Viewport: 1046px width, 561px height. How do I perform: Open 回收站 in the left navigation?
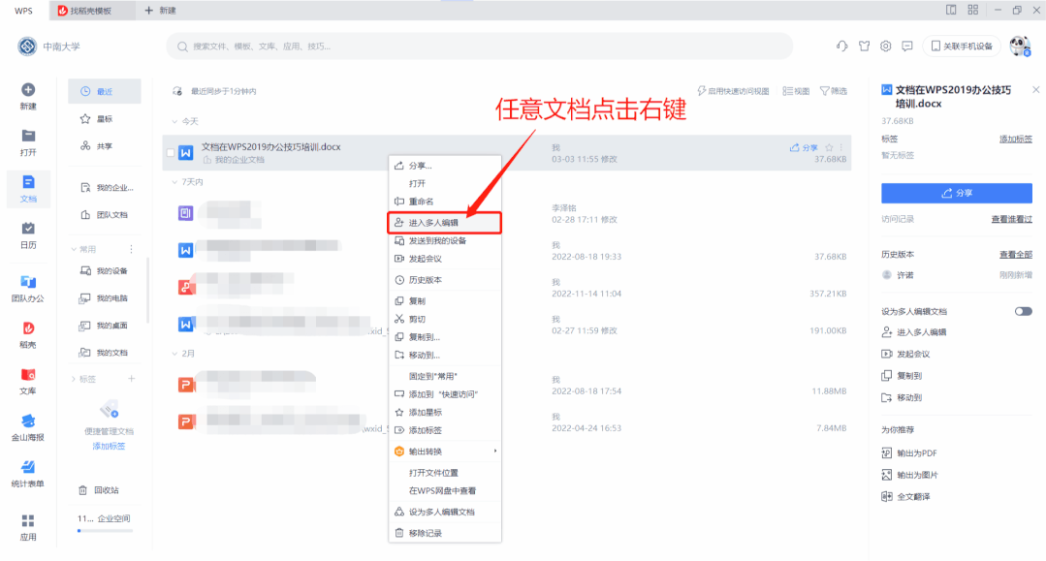99,490
